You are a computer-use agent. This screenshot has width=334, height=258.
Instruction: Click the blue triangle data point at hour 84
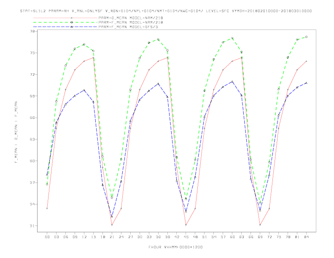306,83
